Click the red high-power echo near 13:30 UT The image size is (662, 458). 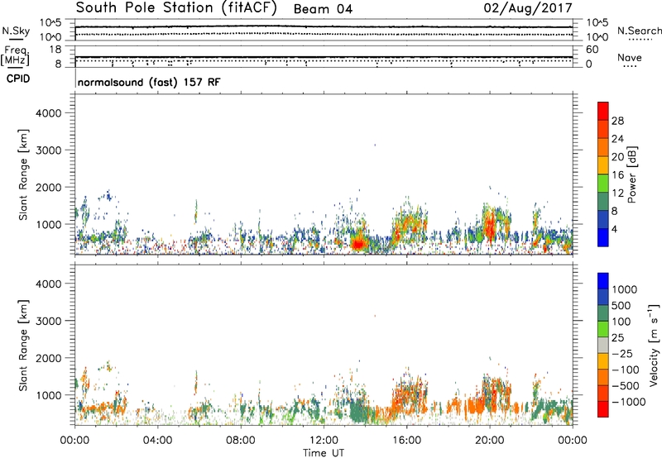358,244
